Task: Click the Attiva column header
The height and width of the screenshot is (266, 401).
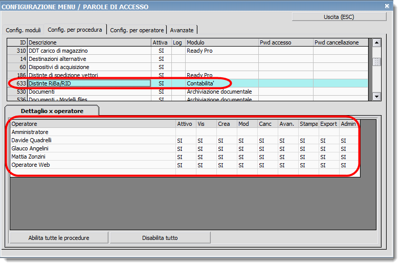Action: (x=161, y=42)
